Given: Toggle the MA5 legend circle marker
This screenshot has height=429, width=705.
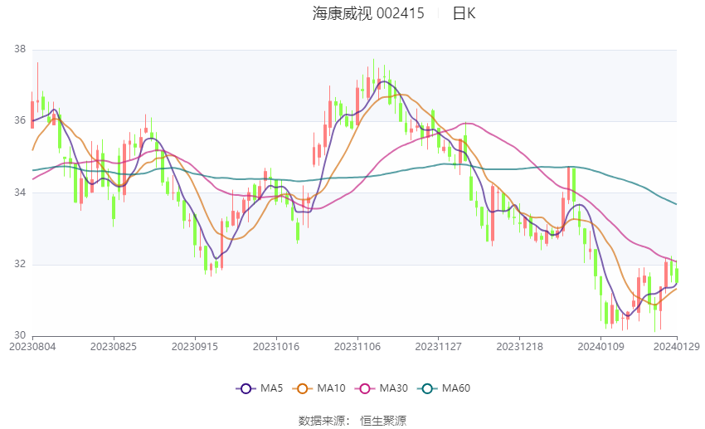Looking at the screenshot, I should 245,388.
